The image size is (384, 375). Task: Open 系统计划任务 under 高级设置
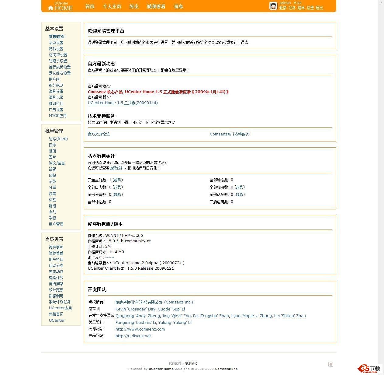pyautogui.click(x=60, y=302)
